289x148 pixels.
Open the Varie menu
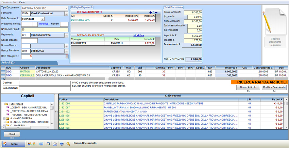(22, 2)
